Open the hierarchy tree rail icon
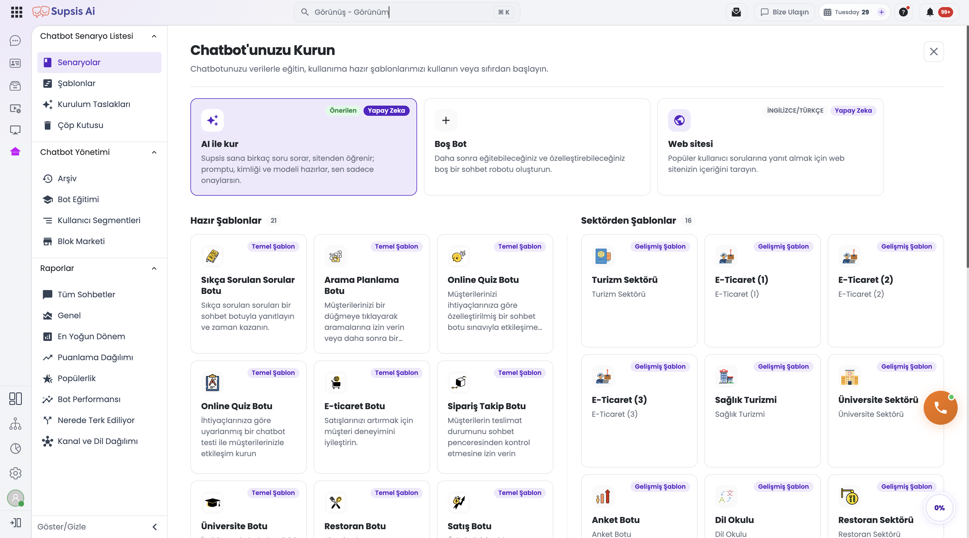969x538 pixels. (15, 424)
